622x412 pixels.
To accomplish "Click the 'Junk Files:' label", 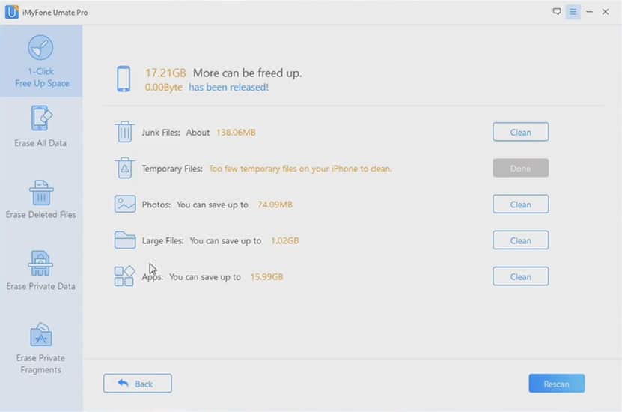I will tap(161, 132).
